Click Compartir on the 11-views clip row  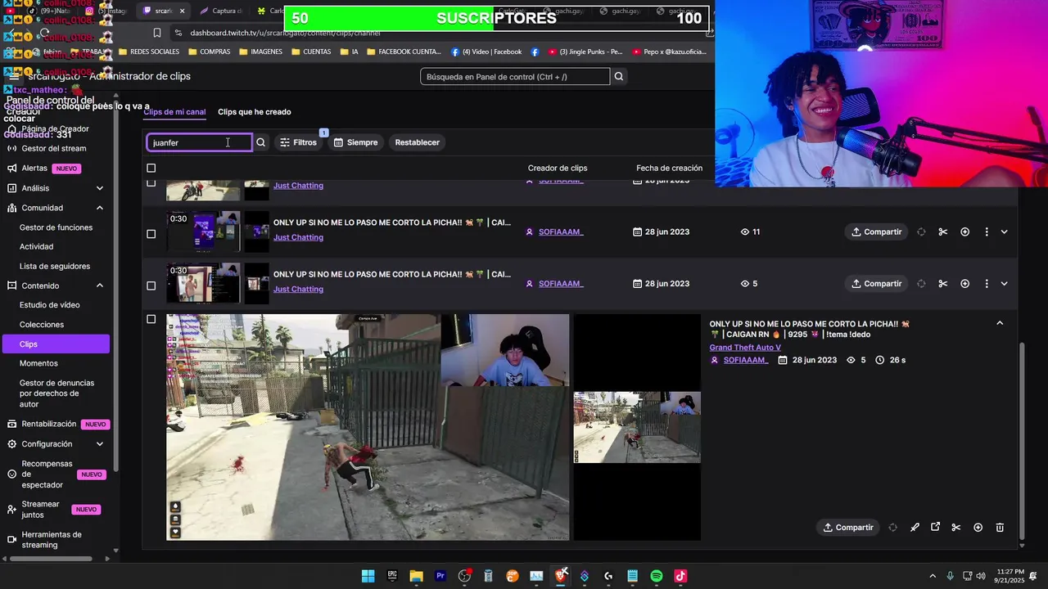click(x=877, y=232)
